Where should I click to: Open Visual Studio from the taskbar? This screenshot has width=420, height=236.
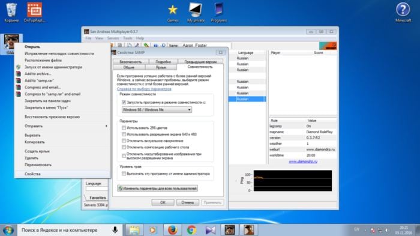click(211, 230)
